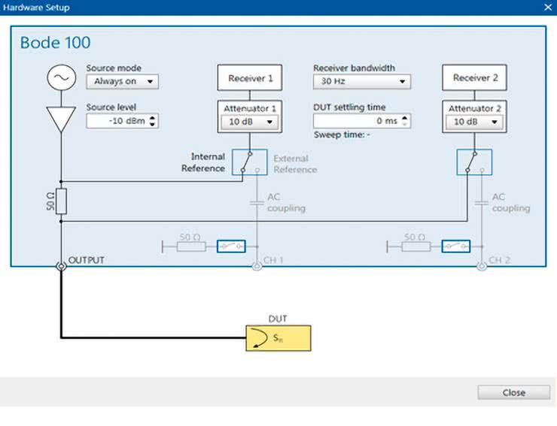Click the CH 2 connector port
This screenshot has width=557, height=426.
pyautogui.click(x=481, y=266)
